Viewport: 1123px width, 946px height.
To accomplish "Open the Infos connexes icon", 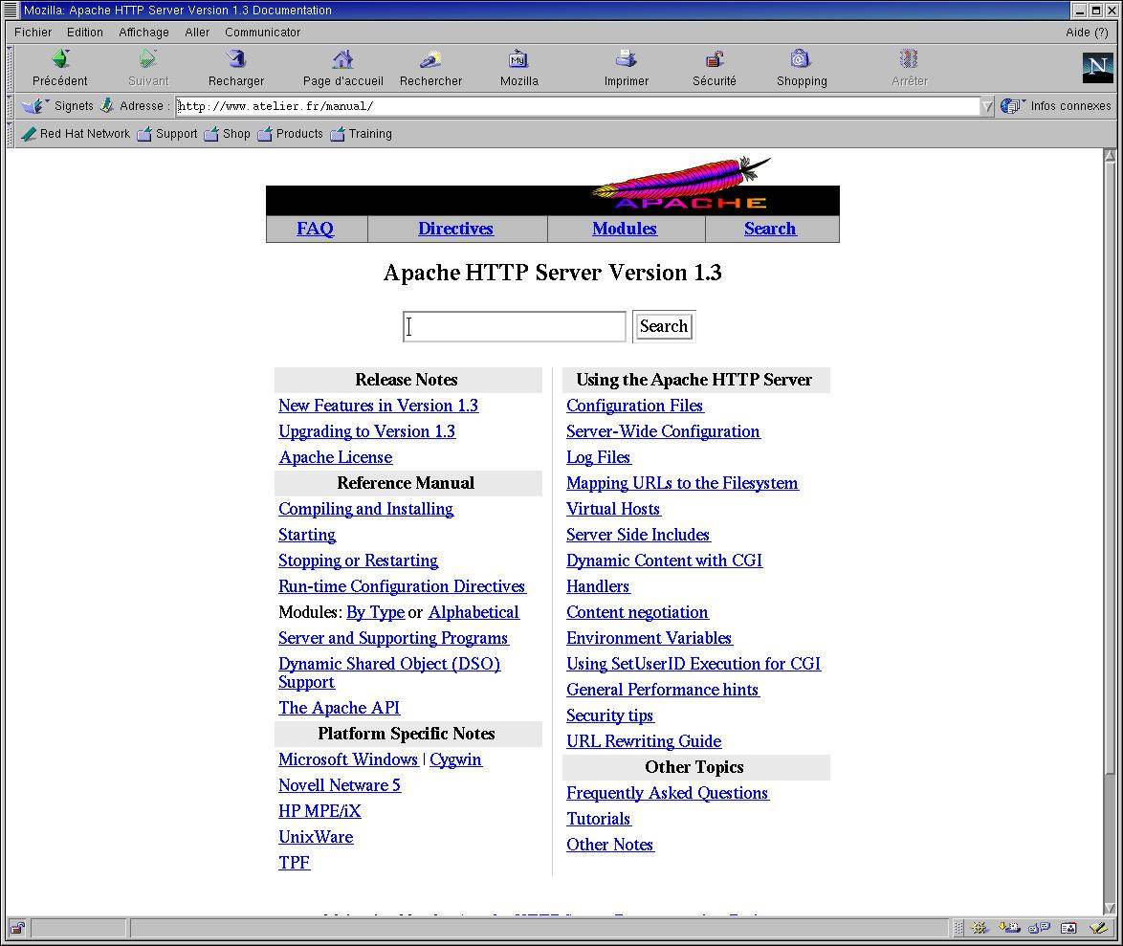I will [x=1012, y=106].
